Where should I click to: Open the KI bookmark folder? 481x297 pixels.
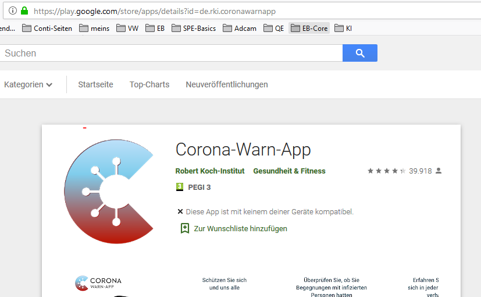click(x=343, y=29)
